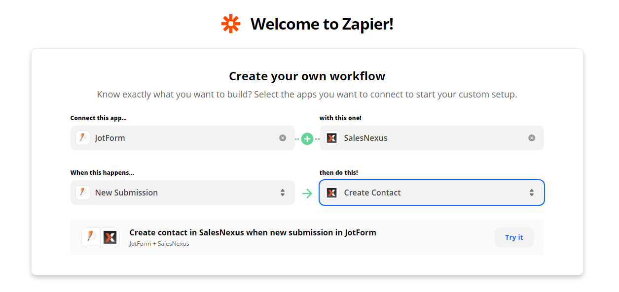619x292 pixels.
Task: Open the Create Contact action selector
Action: pos(432,193)
